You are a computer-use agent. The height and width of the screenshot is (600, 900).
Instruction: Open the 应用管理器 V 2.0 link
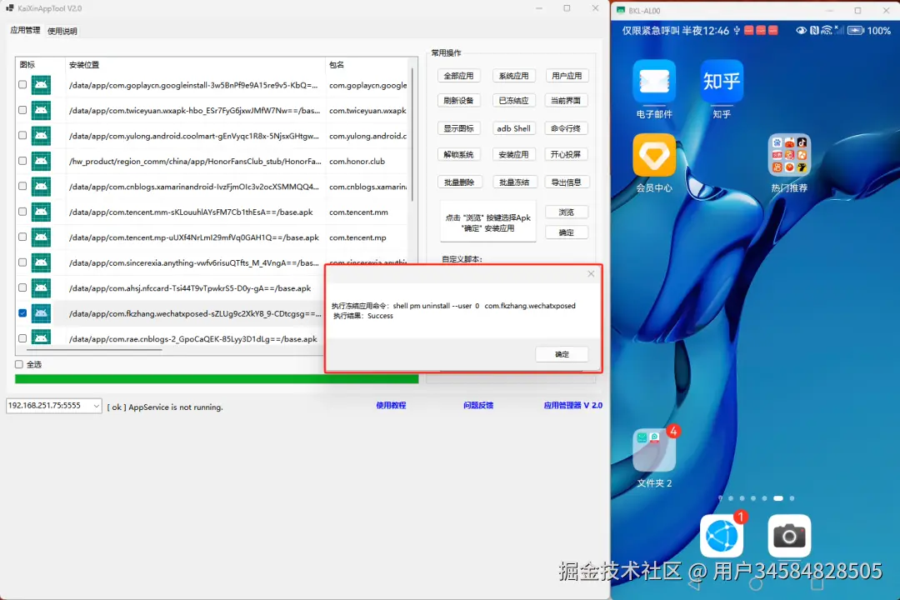pyautogui.click(x=572, y=405)
